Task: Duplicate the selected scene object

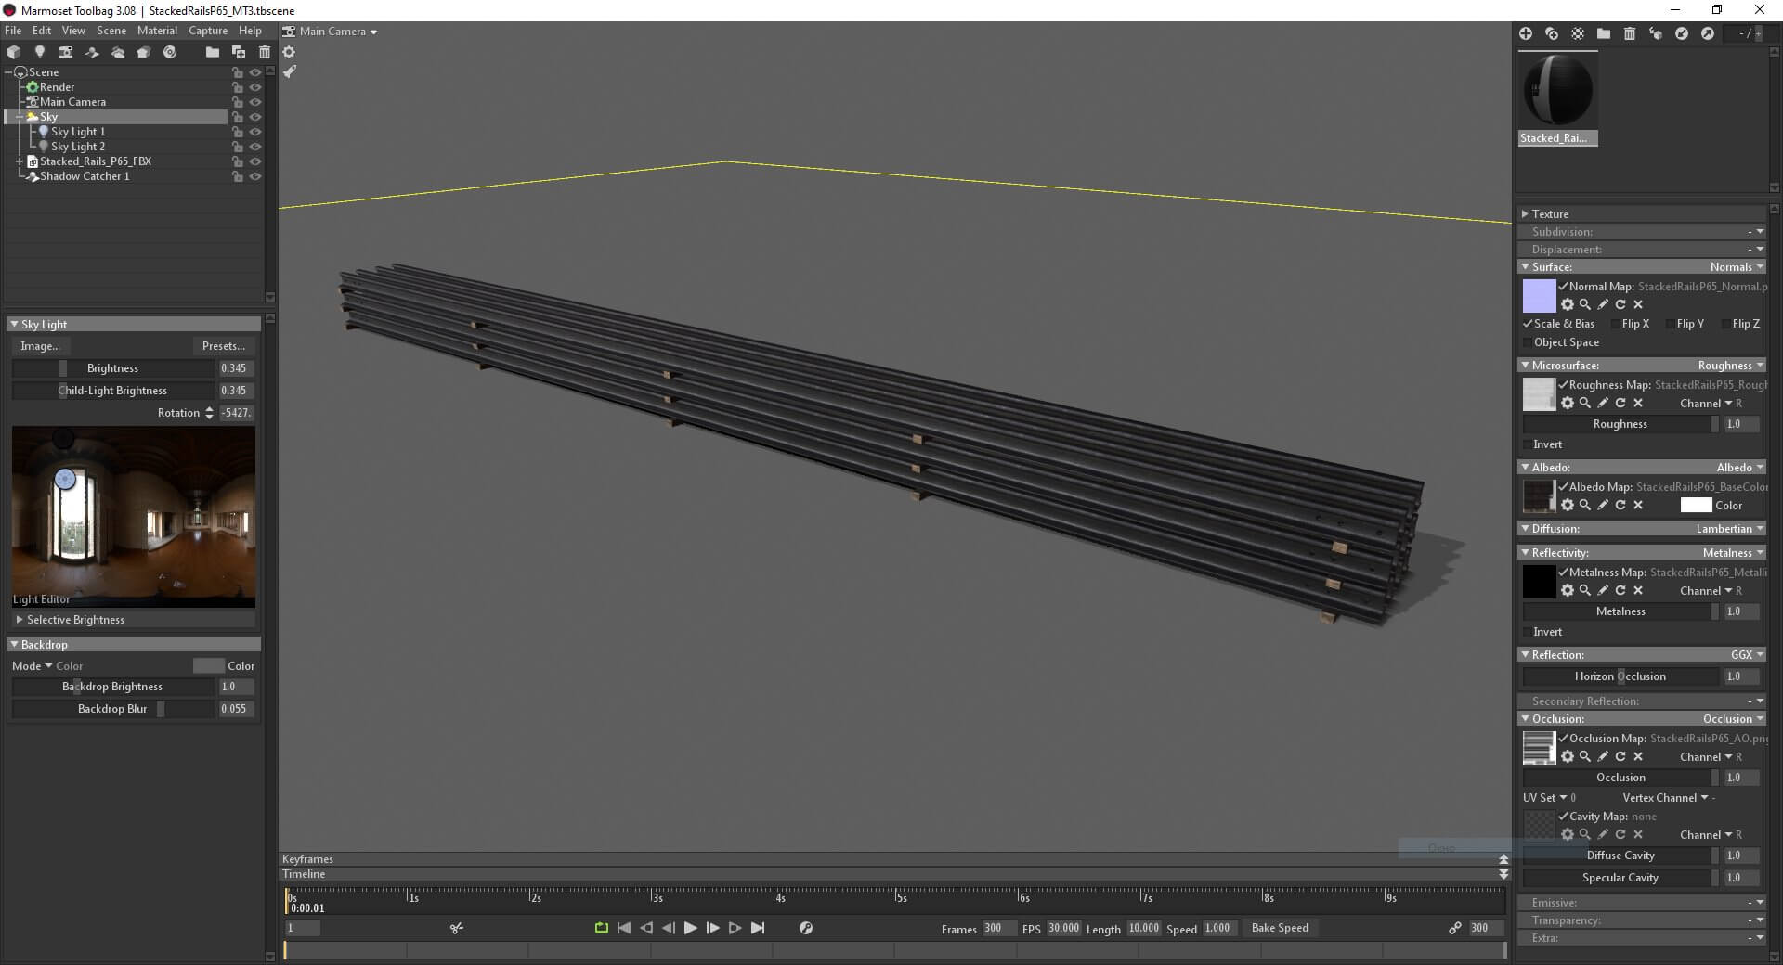Action: 239,52
